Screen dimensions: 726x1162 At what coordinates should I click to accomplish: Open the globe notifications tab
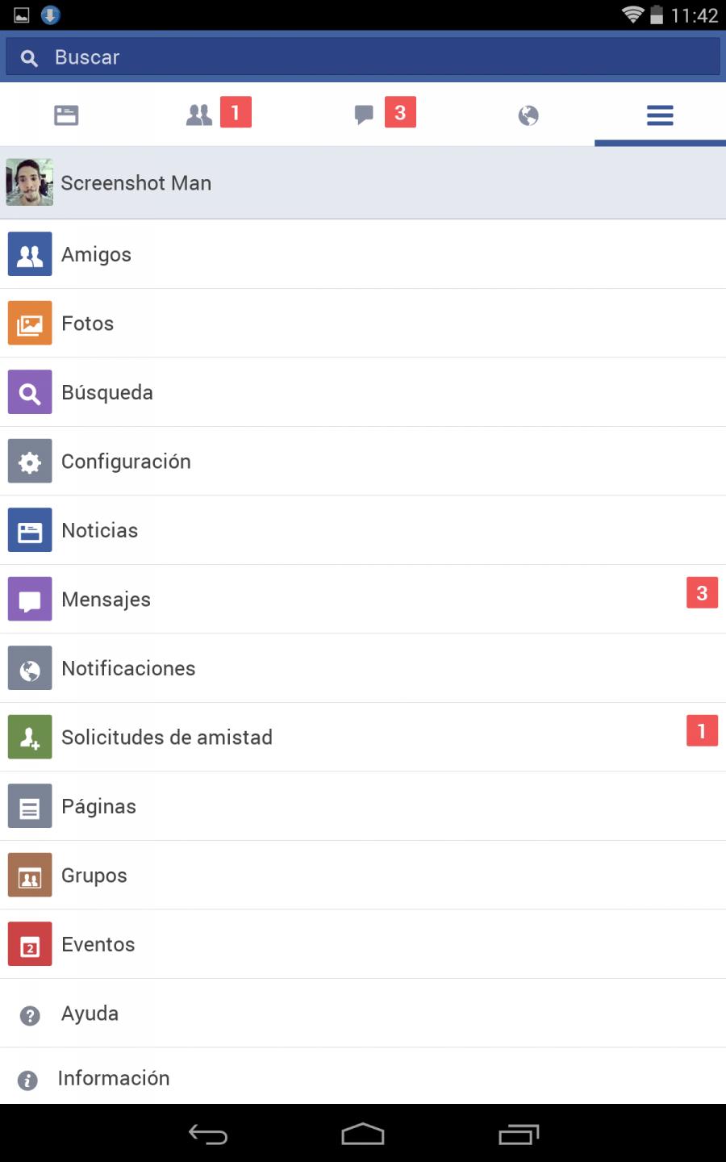click(x=528, y=115)
